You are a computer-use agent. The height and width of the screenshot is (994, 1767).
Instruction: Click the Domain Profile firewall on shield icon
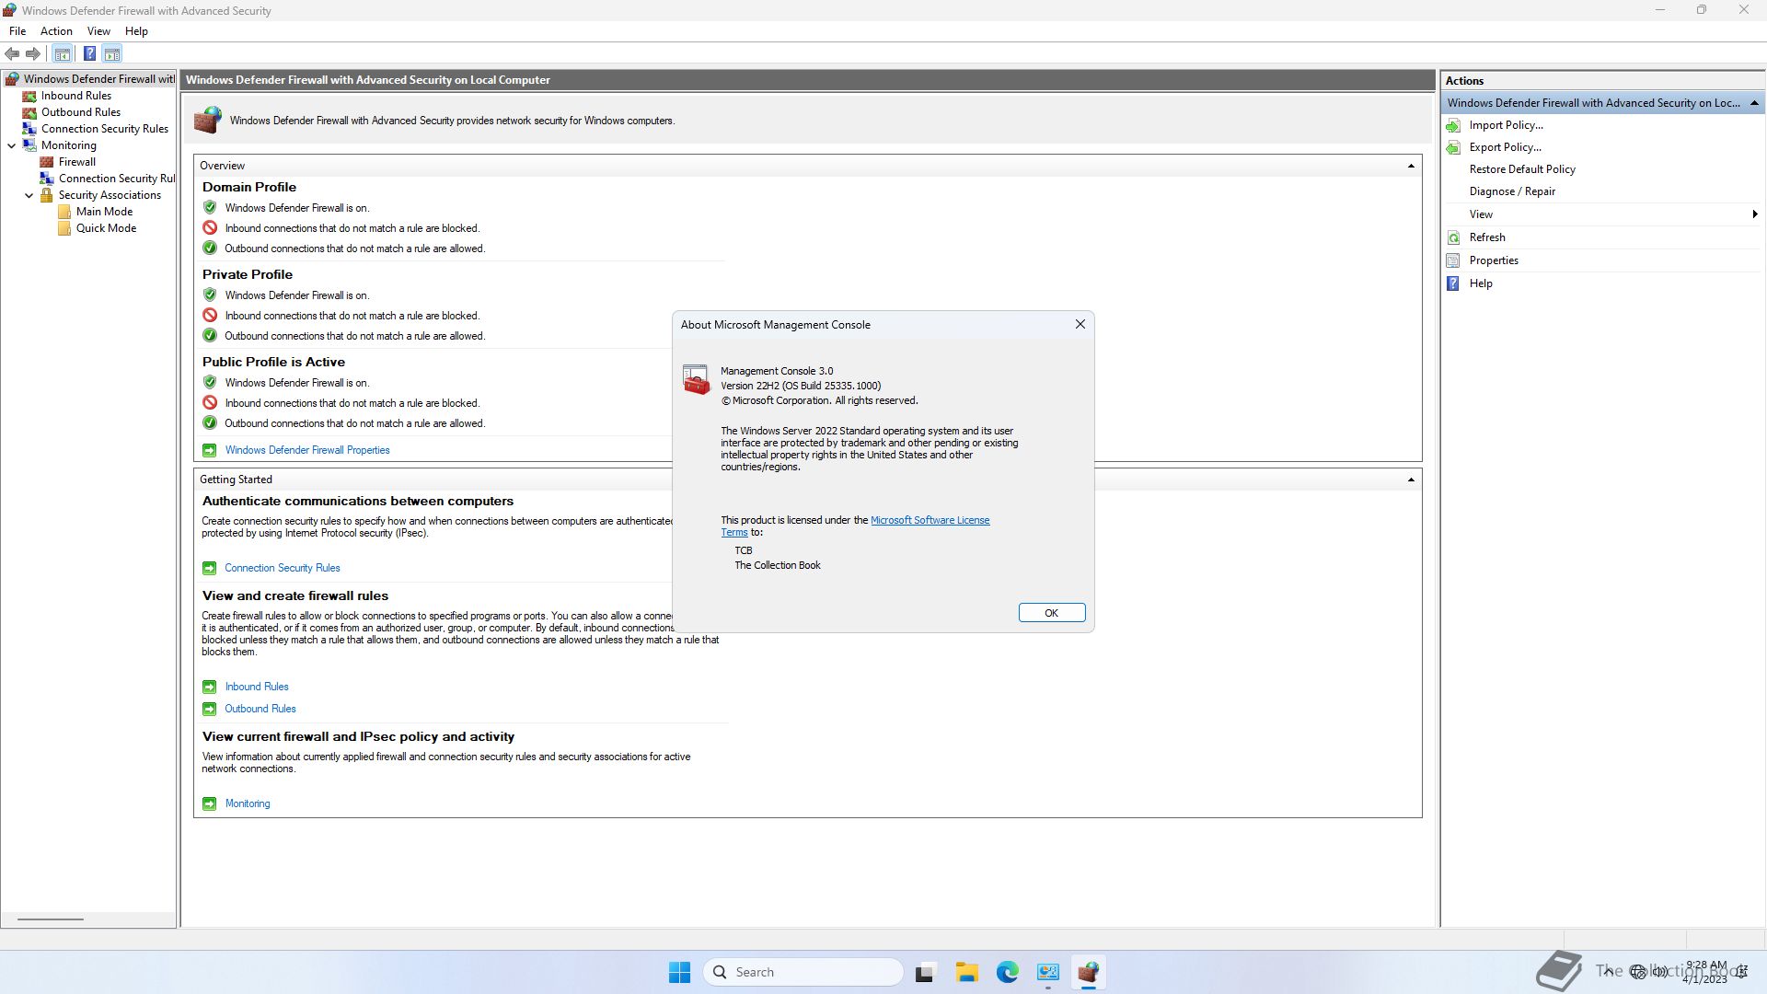pyautogui.click(x=210, y=208)
